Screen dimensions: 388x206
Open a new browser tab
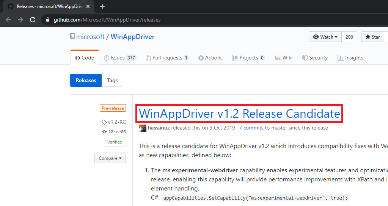point(102,6)
